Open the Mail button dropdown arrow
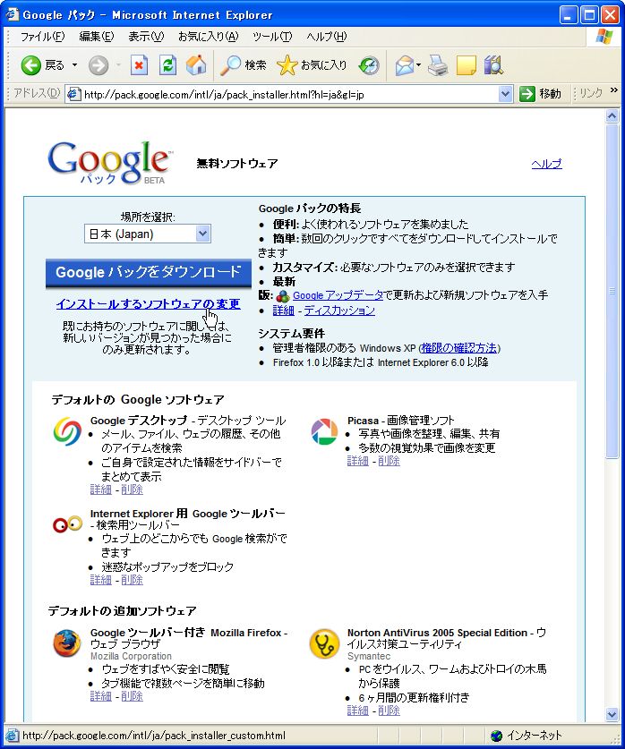 418,65
